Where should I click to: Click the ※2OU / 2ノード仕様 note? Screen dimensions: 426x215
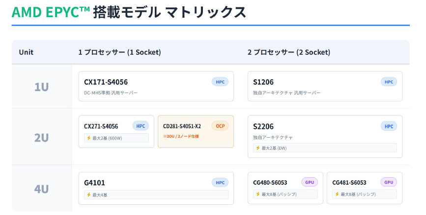pyautogui.click(x=181, y=136)
